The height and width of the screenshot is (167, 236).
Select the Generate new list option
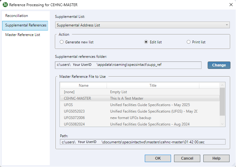click(77, 42)
